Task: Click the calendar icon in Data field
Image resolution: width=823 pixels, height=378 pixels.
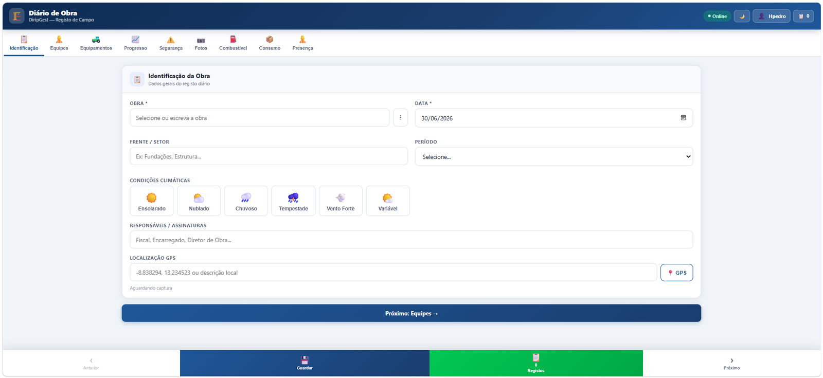Action: point(683,118)
